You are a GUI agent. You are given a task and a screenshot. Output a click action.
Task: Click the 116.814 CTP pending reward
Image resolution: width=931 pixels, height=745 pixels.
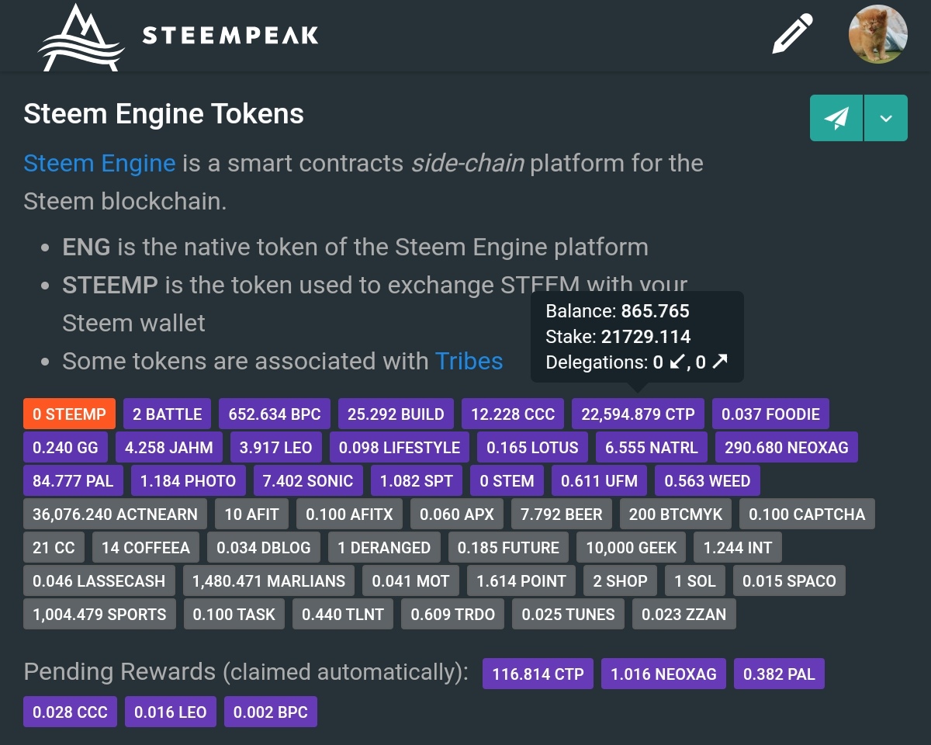click(x=538, y=674)
